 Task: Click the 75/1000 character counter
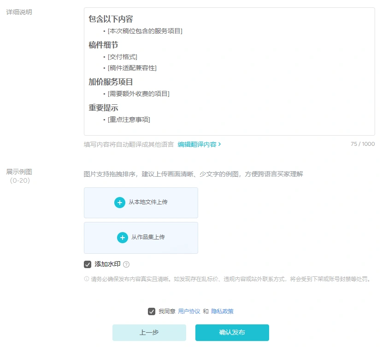pos(362,144)
